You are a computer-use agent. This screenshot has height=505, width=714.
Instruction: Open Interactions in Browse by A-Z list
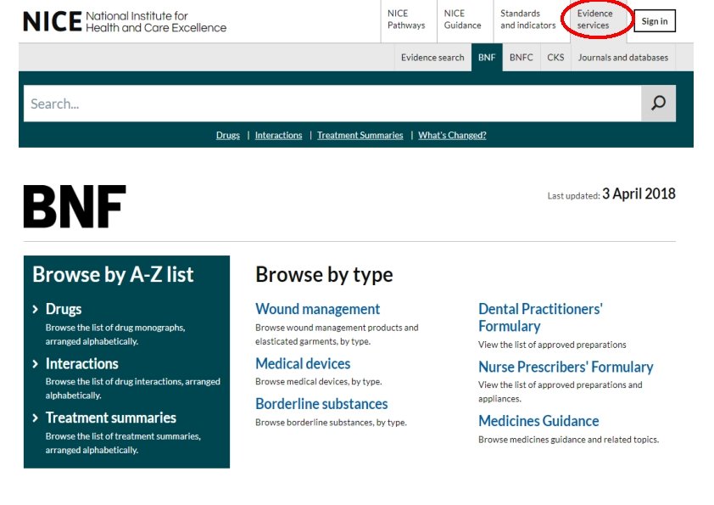click(82, 364)
